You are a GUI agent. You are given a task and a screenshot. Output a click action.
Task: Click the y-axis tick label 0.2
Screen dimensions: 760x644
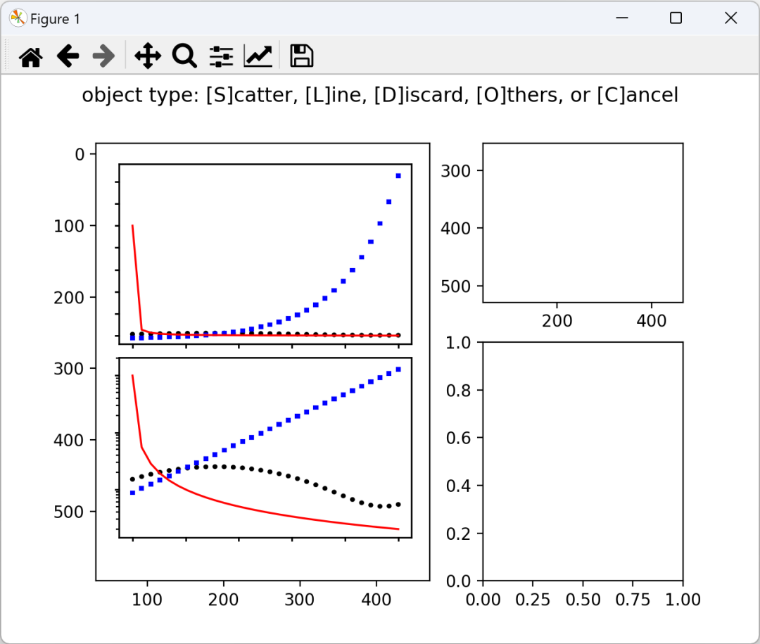pyautogui.click(x=459, y=533)
